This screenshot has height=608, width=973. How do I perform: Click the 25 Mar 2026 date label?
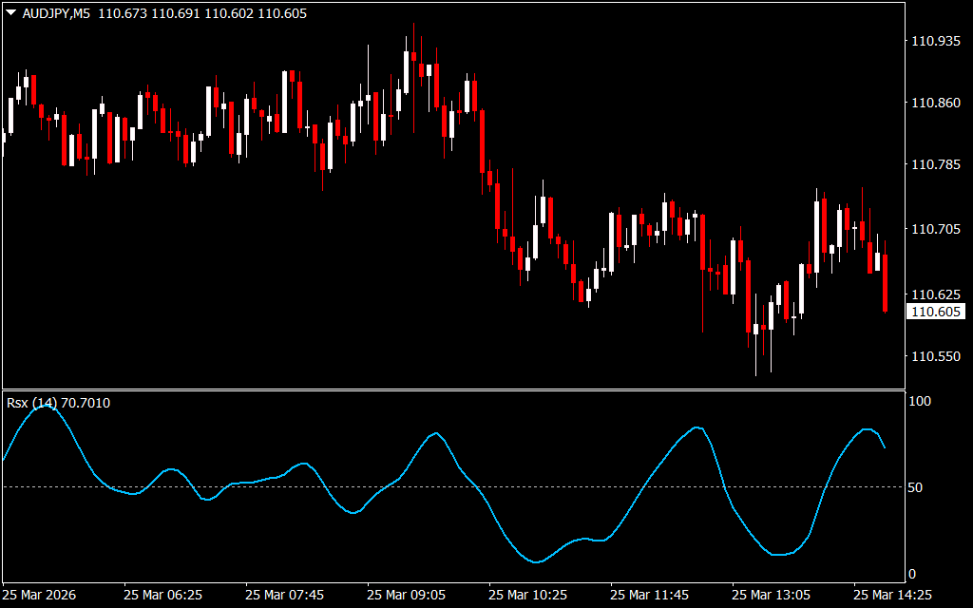click(x=41, y=595)
